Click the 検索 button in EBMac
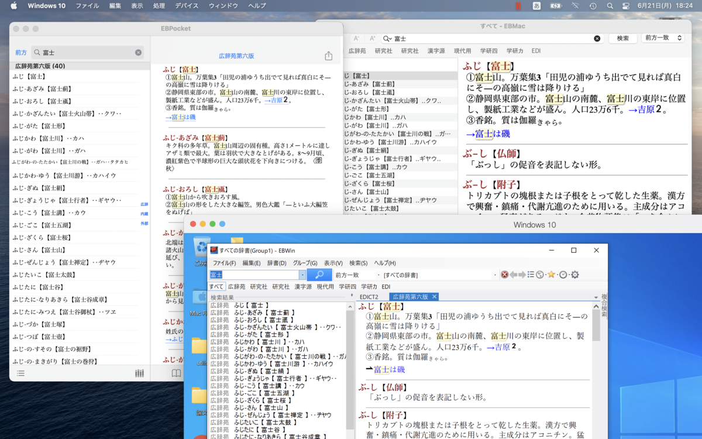Viewport: 702px width, 439px height. pos(623,38)
